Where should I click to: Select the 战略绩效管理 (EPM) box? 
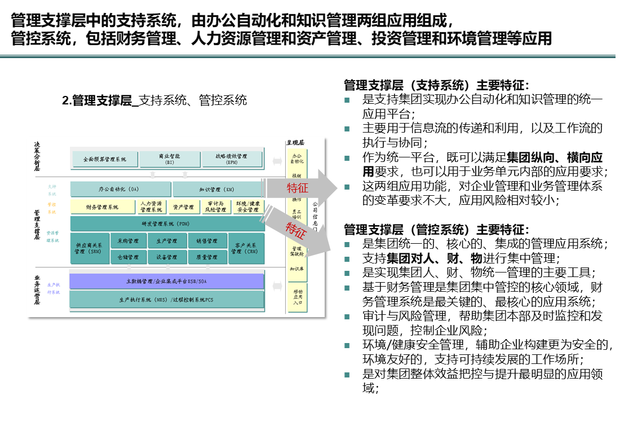click(x=232, y=159)
